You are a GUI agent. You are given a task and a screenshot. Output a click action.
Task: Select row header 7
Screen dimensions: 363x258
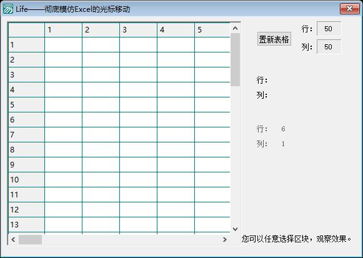(26, 135)
